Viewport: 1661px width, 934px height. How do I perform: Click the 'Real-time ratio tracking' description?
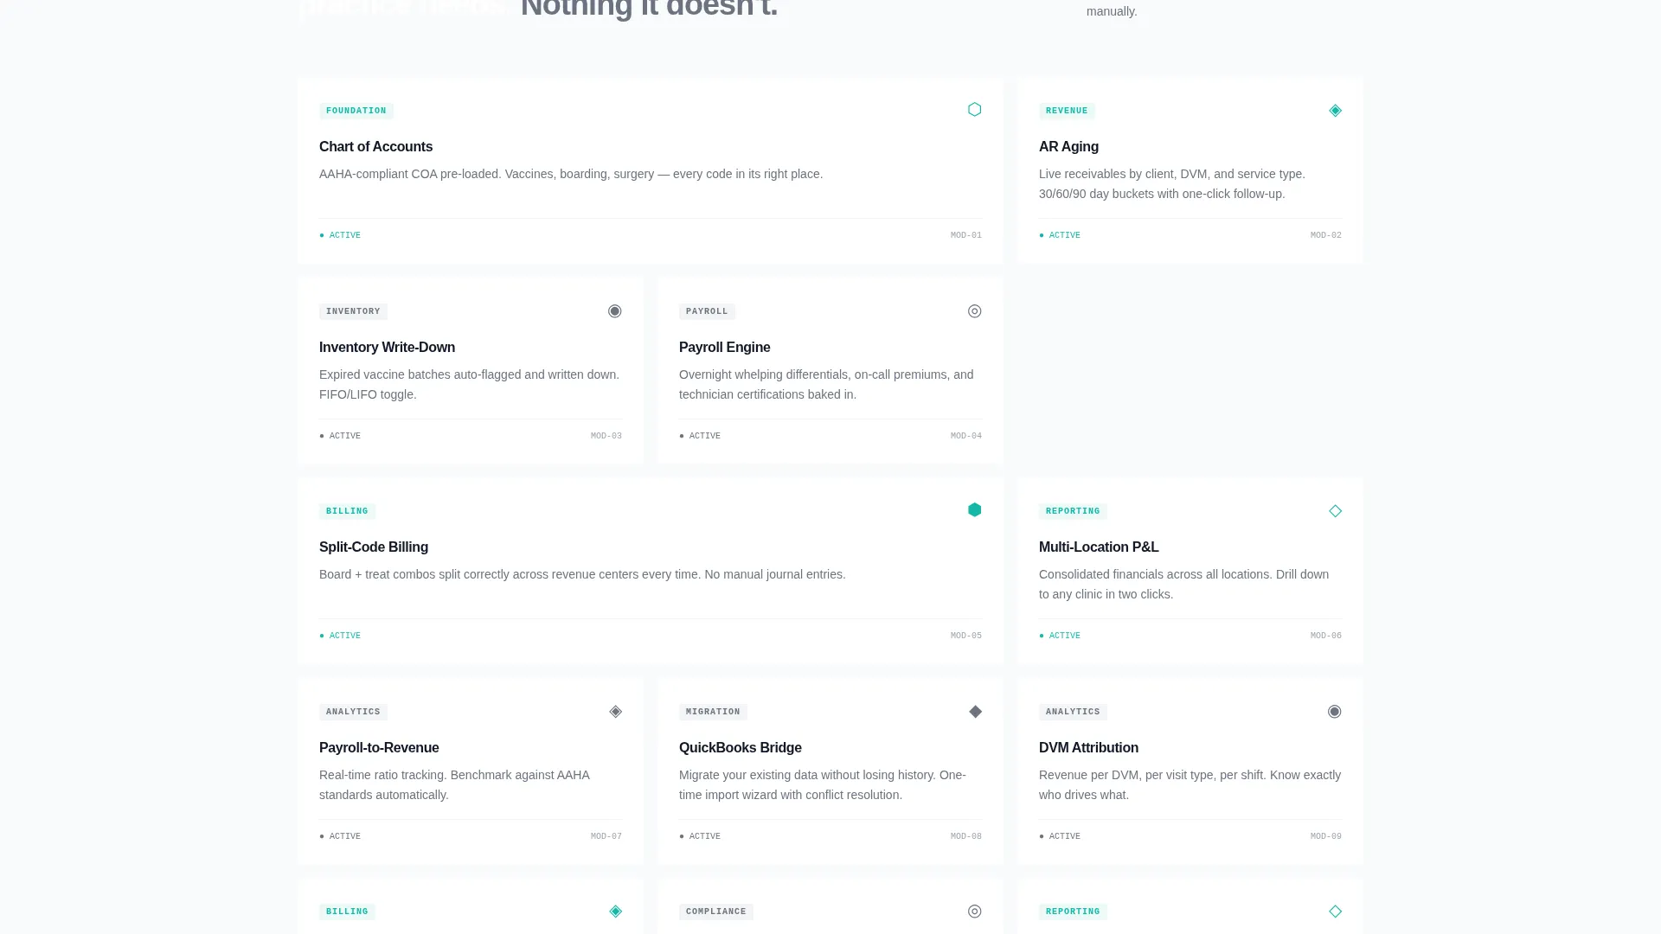[x=454, y=785]
